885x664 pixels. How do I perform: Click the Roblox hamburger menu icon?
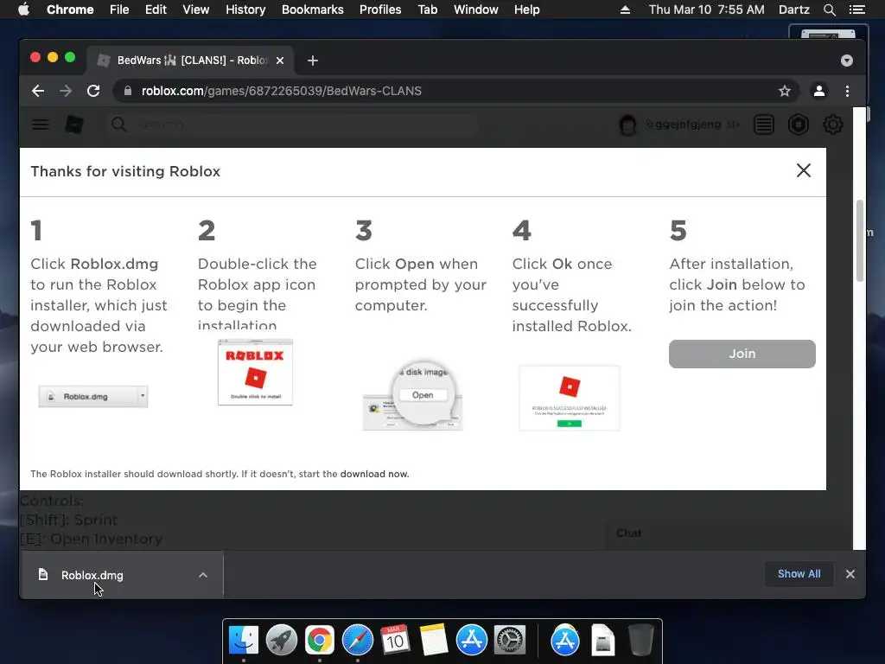[40, 124]
